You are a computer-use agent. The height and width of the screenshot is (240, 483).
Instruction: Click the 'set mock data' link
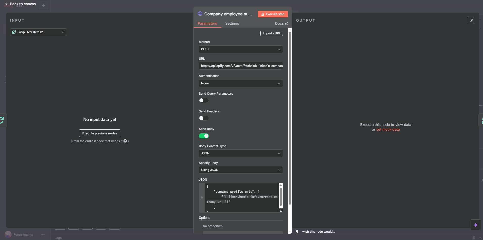[x=388, y=129]
